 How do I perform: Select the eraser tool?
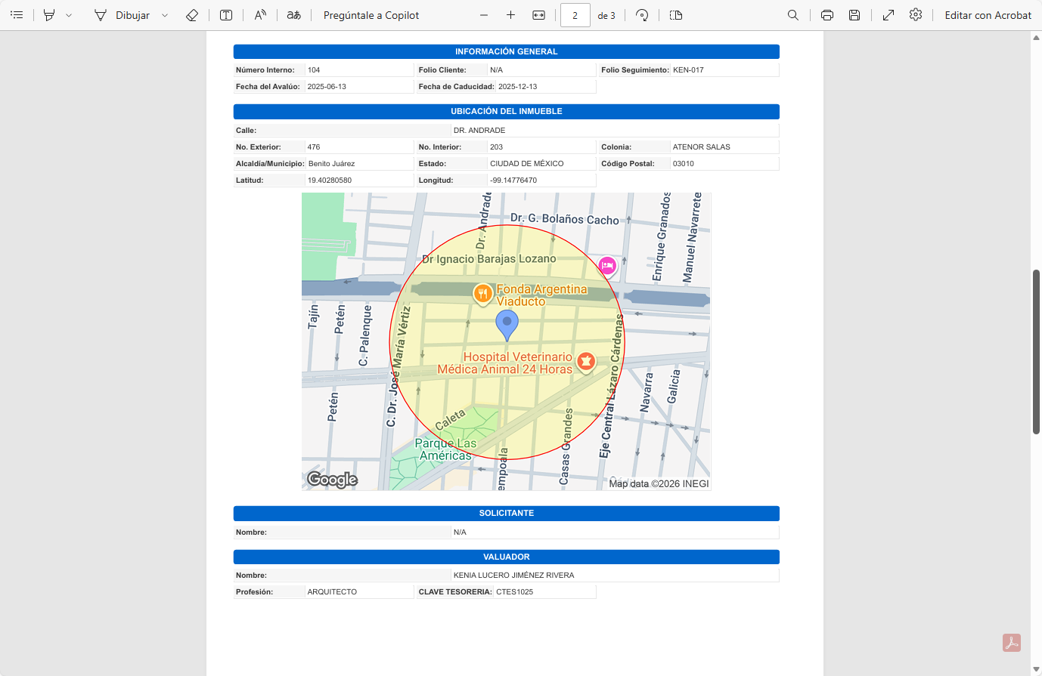(x=192, y=15)
